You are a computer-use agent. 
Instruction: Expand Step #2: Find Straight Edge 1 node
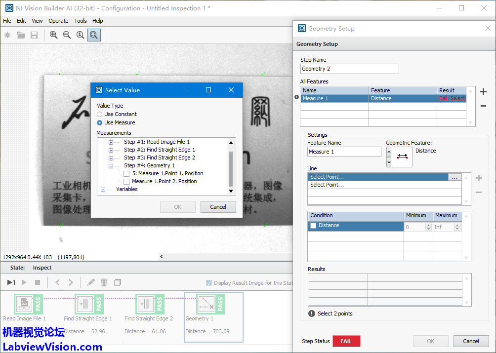(x=111, y=150)
